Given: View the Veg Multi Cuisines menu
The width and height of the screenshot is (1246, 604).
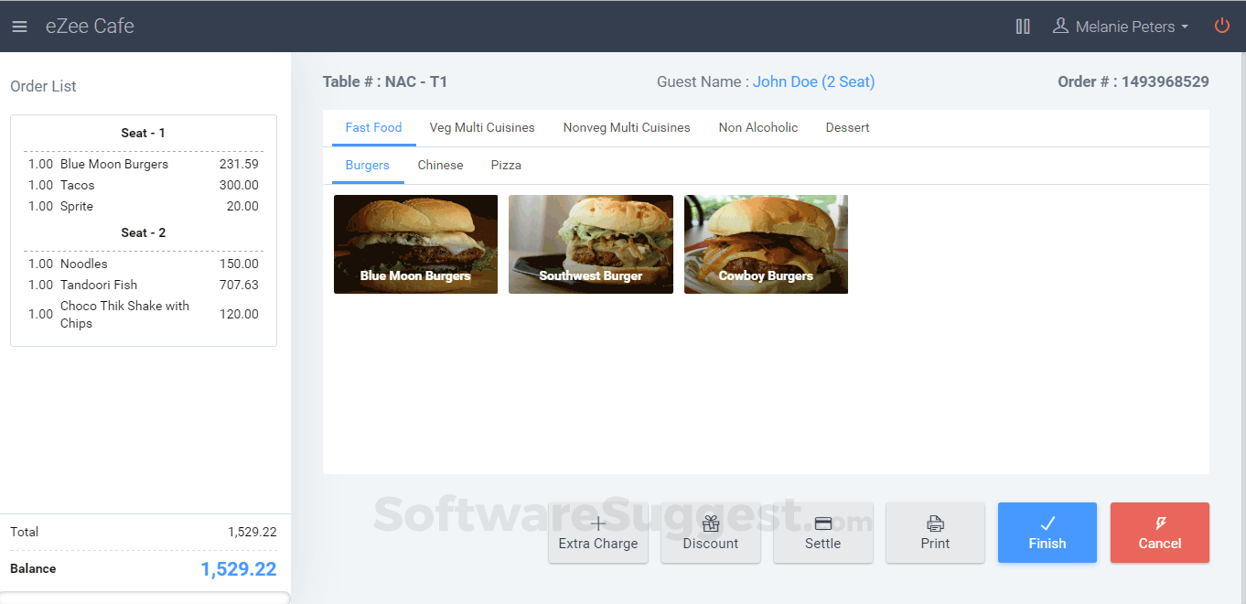Looking at the screenshot, I should 482,127.
